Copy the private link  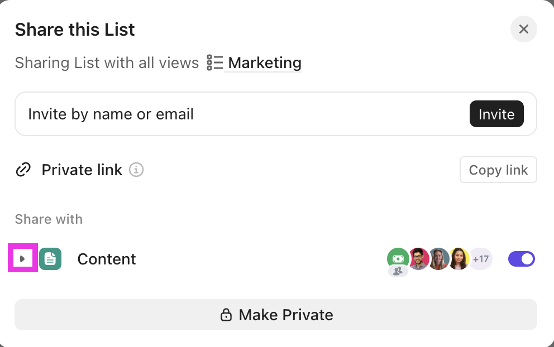click(x=498, y=170)
